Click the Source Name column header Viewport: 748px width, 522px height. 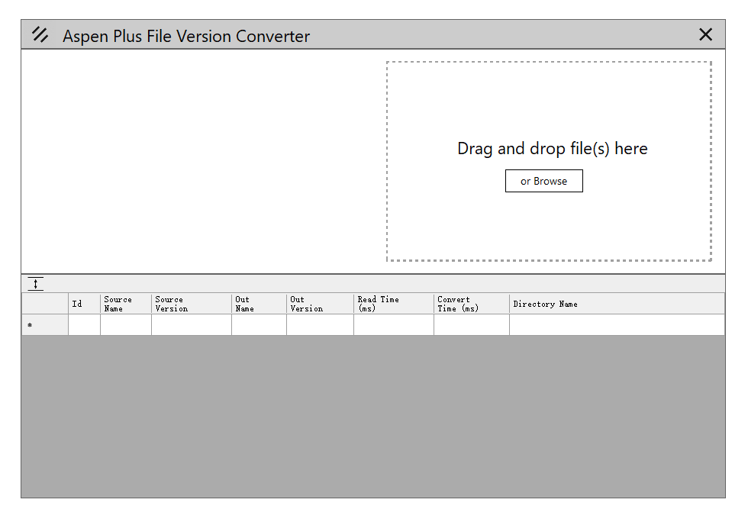[x=125, y=304]
